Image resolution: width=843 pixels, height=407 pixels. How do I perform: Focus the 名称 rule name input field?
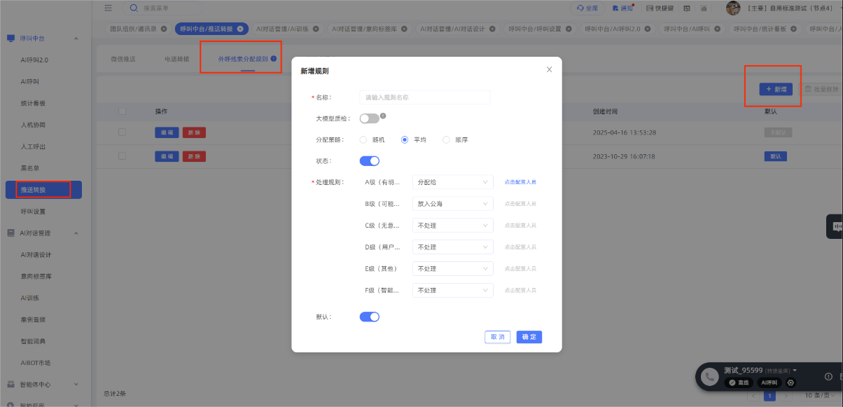pyautogui.click(x=425, y=97)
